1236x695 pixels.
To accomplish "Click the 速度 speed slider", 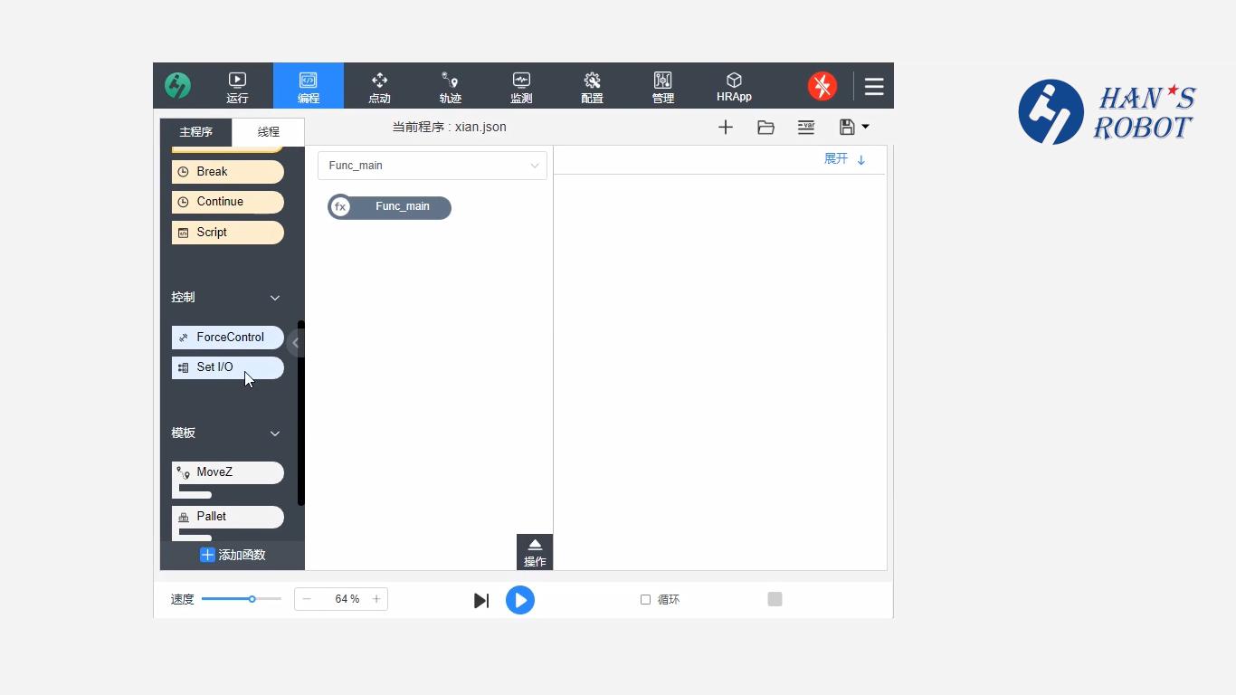I will [242, 599].
